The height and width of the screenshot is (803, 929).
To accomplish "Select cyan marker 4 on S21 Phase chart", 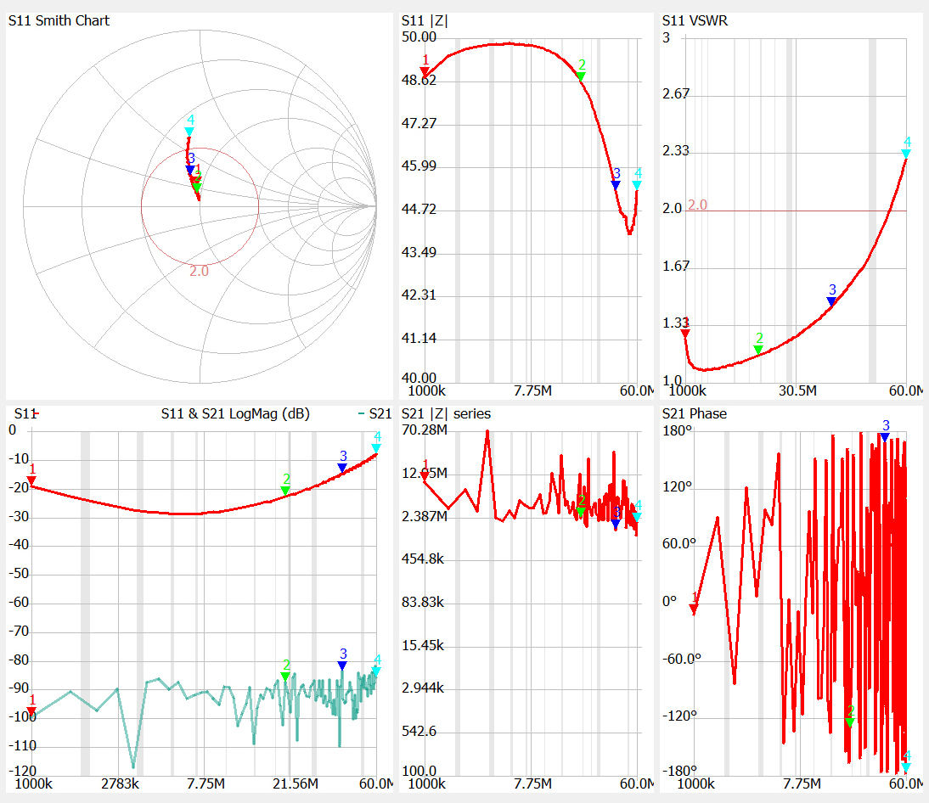I will [906, 767].
